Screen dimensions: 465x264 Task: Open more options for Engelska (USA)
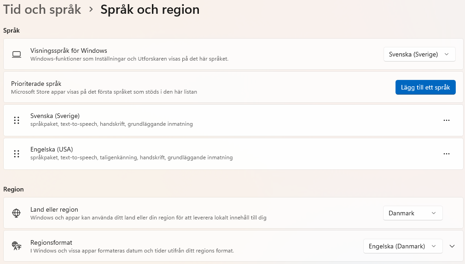446,154
